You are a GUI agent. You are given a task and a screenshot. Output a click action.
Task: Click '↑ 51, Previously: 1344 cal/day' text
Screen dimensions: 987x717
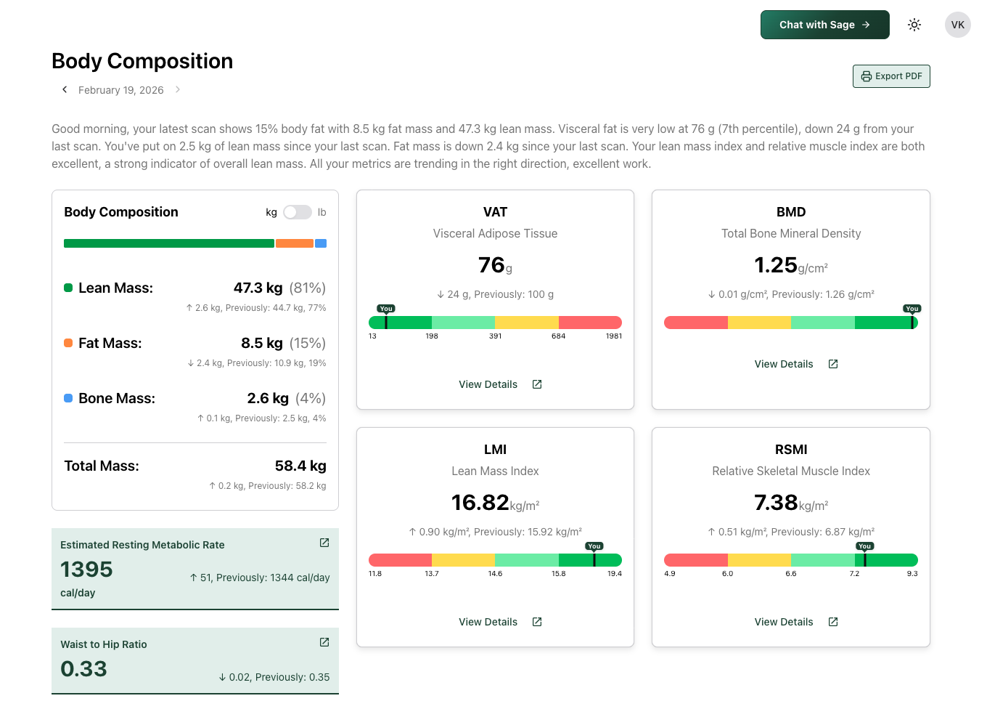260,578
